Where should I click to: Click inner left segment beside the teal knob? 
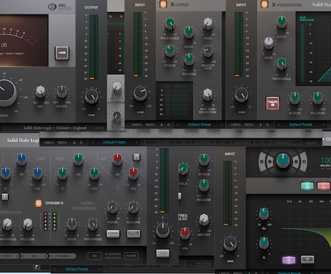pos(270,162)
